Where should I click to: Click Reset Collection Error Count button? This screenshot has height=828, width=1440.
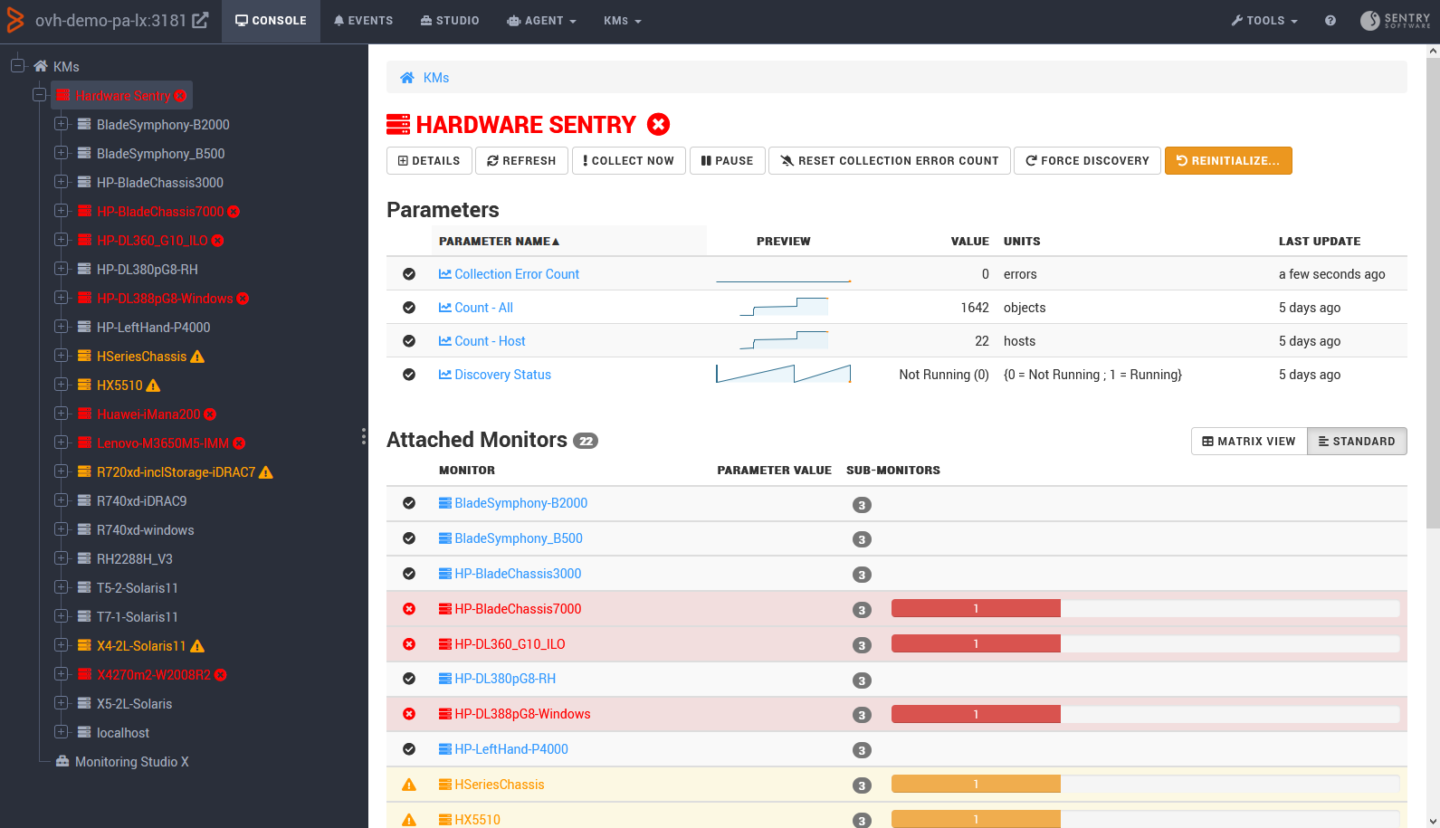pos(890,161)
